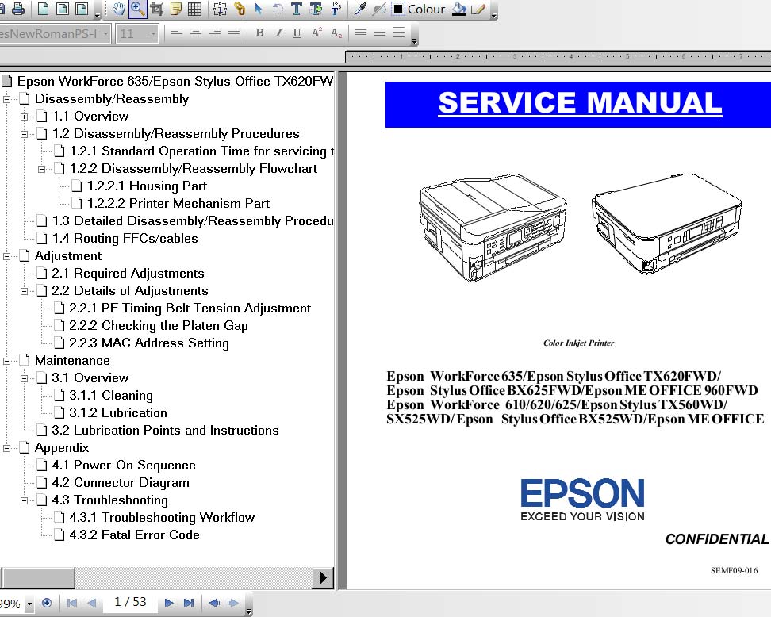
Task: Select the Add Text tool icon
Action: (x=316, y=9)
